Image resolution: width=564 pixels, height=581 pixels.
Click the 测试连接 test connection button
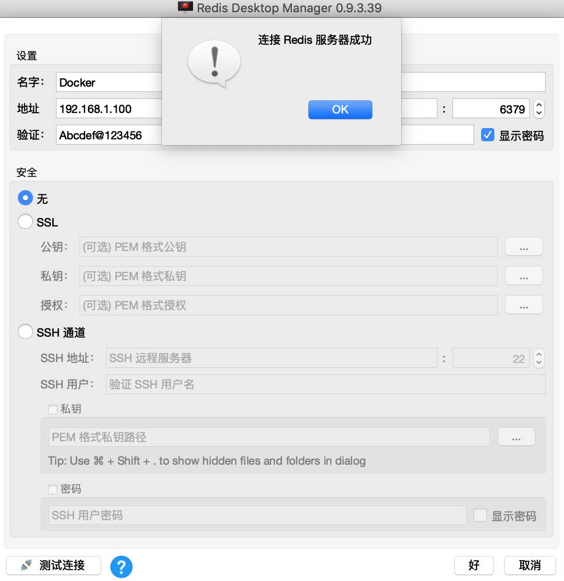tap(54, 565)
